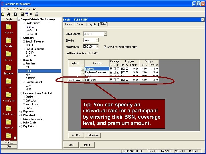Screen dimensions: 206x154
Task: Click the ellipsis button in Steve row
Action: tap(83, 80)
